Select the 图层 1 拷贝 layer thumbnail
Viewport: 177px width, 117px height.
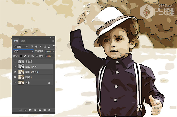click(21, 67)
